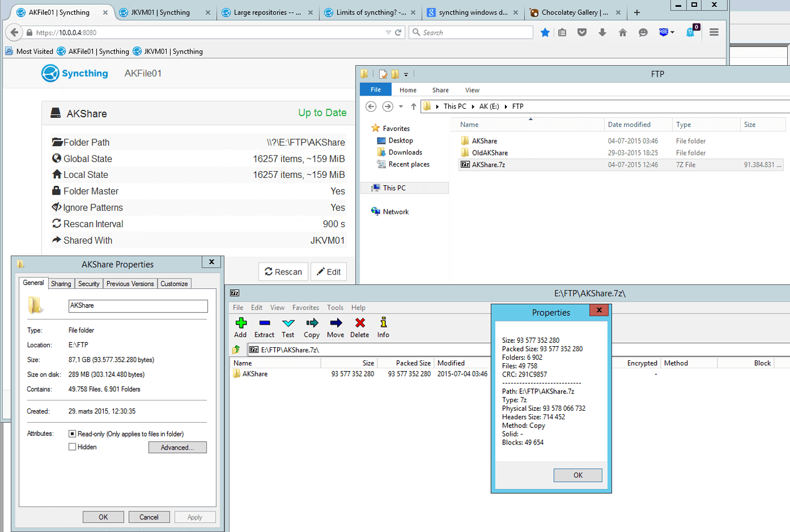Screen dimensions: 790x532
Task: Switch to JKVM01 Syncthing browser tab
Action: [x=165, y=13]
